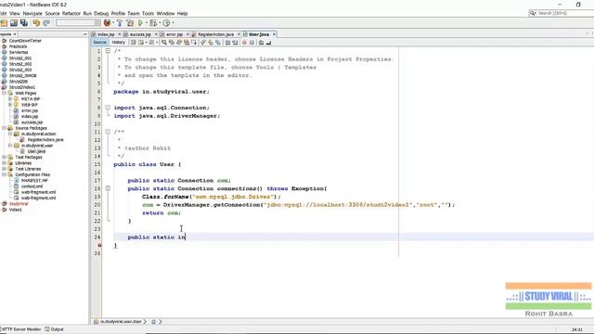Build project with the hammer icon
This screenshot has height=334, width=594.
[x=120, y=23]
